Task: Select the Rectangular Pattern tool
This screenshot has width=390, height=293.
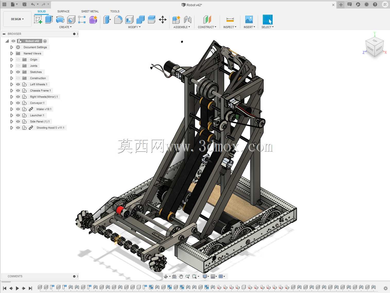Action: tap(82, 20)
